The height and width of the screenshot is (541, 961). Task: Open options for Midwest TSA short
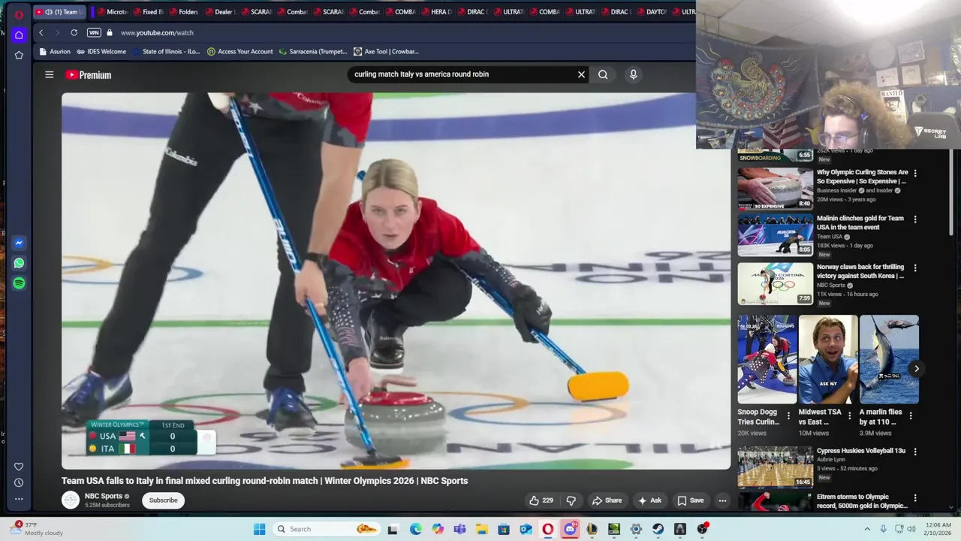[x=849, y=415]
